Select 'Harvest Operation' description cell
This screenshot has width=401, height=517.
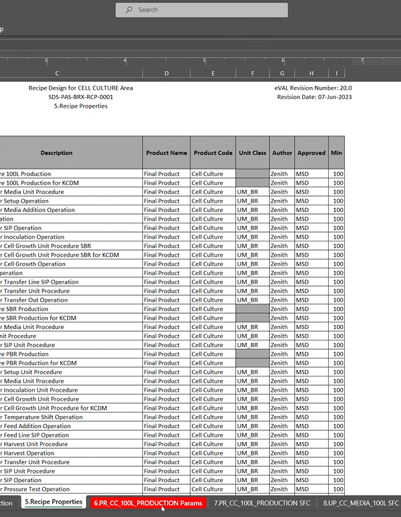click(x=71, y=453)
